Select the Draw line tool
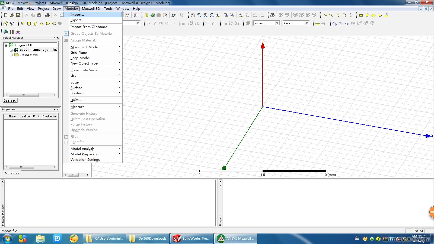 pos(325,15)
